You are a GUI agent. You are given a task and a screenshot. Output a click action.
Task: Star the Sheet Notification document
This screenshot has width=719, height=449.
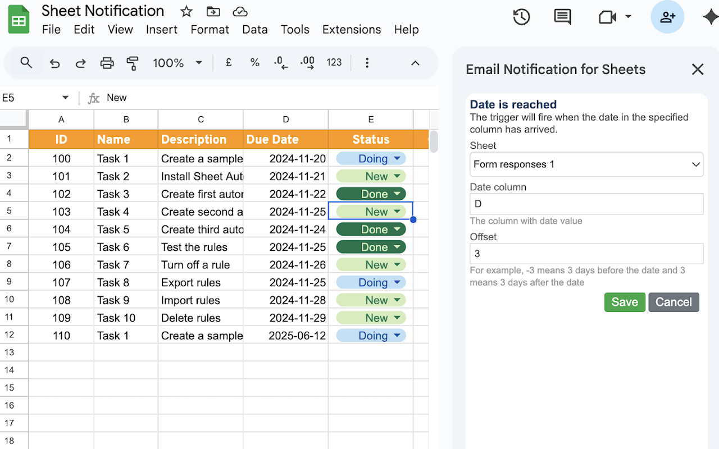(x=186, y=11)
